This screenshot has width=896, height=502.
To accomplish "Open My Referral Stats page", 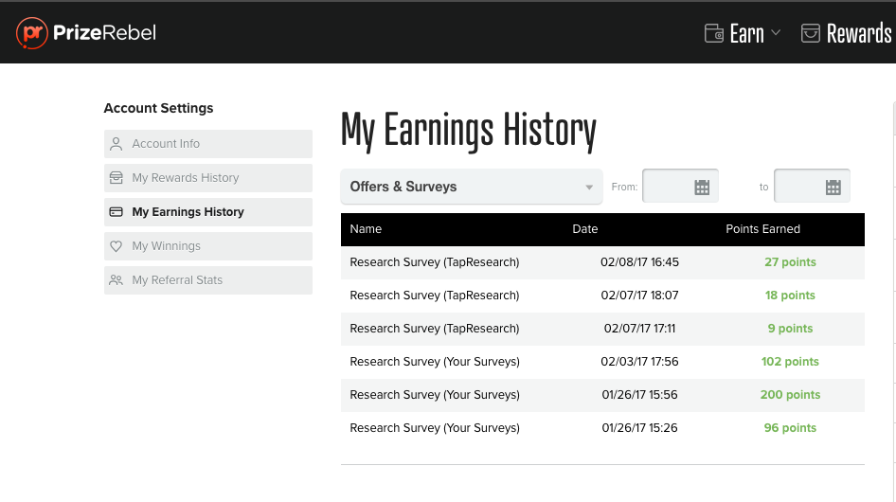I will pyautogui.click(x=208, y=280).
